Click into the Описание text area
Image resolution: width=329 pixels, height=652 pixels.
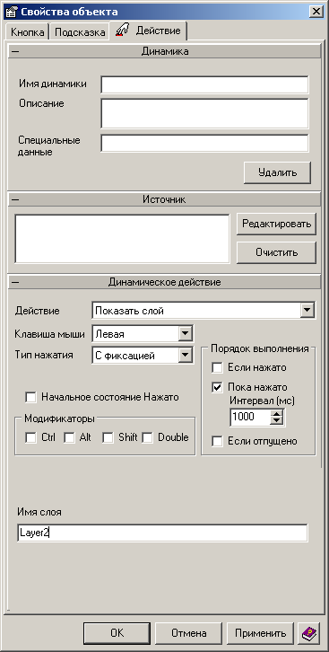point(204,113)
